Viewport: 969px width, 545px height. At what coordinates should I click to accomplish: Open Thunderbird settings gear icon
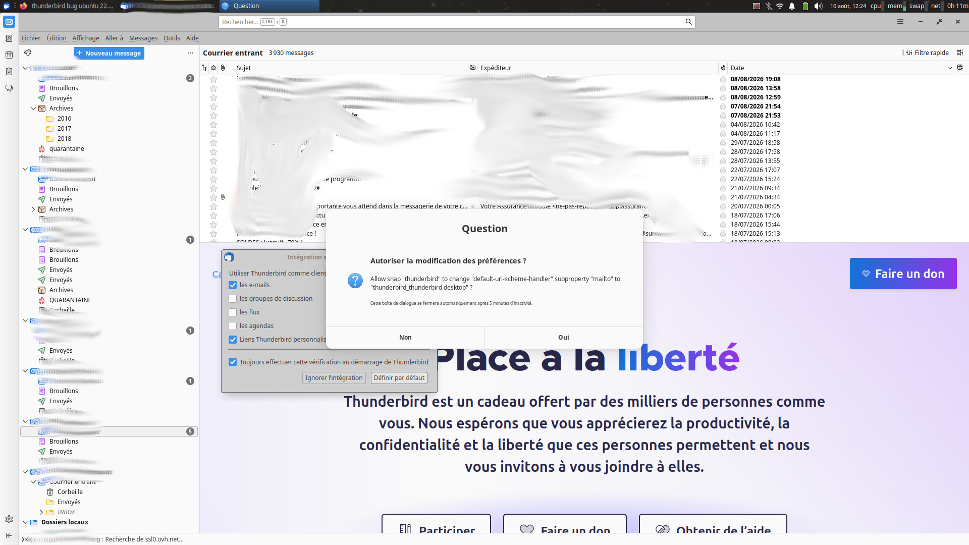(9, 519)
